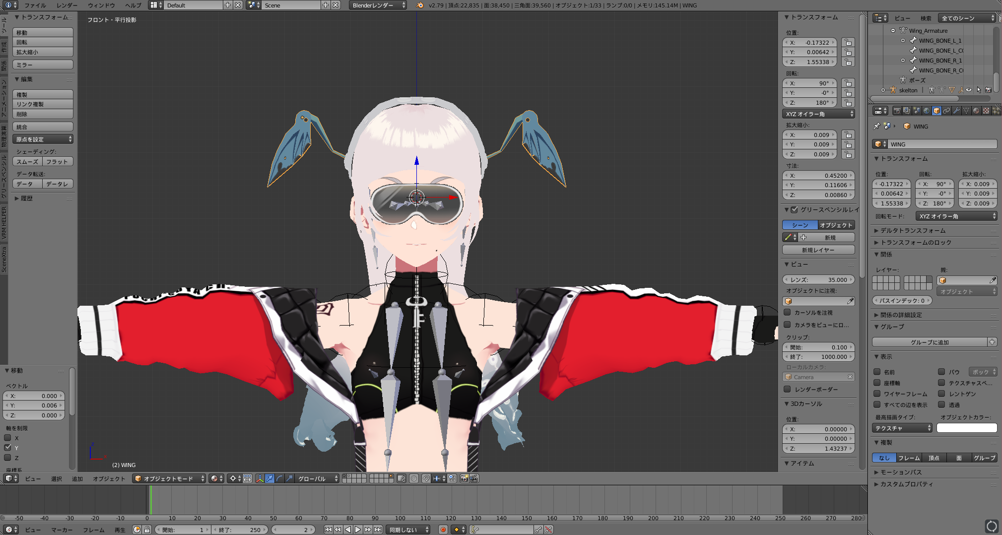
Task: Switch to World properties (globe icon)
Action: pyautogui.click(x=926, y=110)
